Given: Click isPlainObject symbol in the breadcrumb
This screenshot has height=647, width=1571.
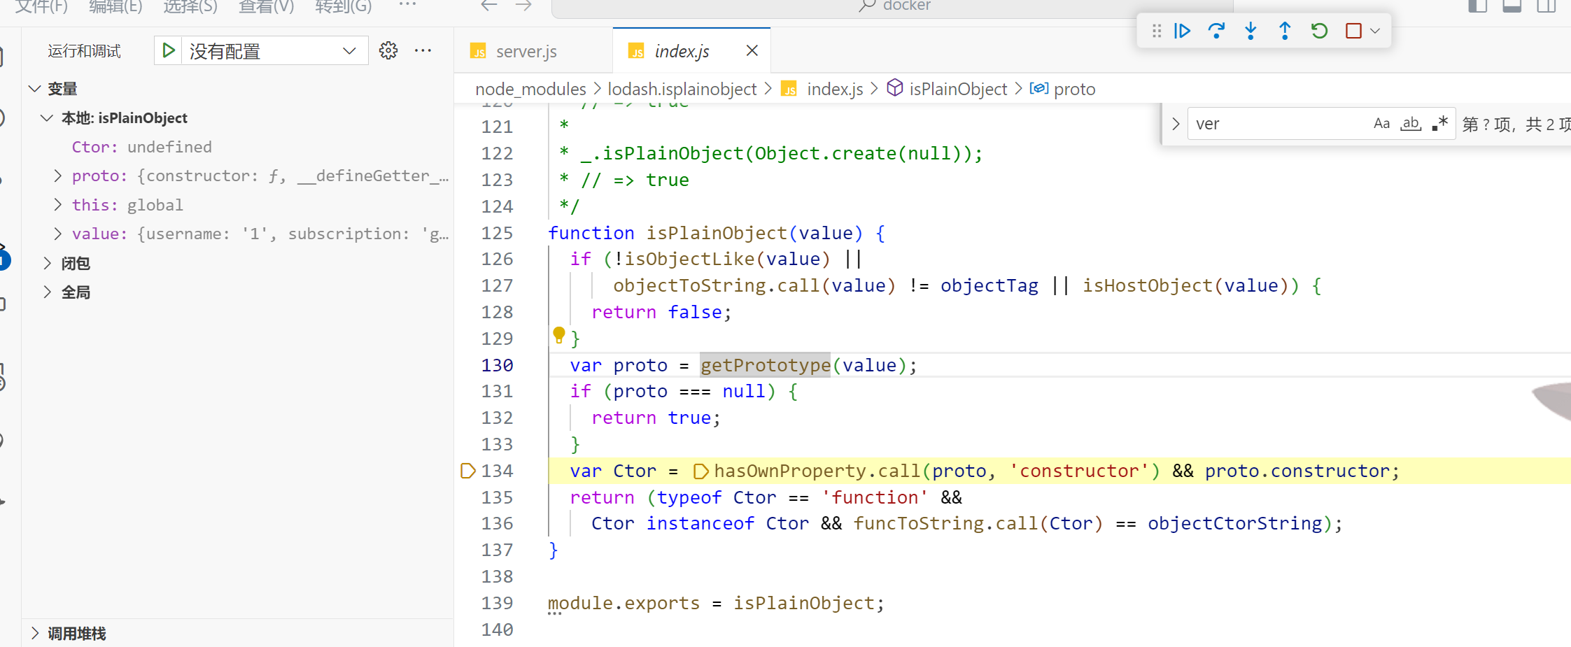Looking at the screenshot, I should click(x=958, y=89).
